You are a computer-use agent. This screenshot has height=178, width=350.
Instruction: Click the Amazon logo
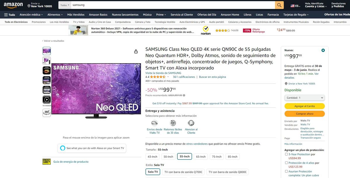(x=13, y=5)
